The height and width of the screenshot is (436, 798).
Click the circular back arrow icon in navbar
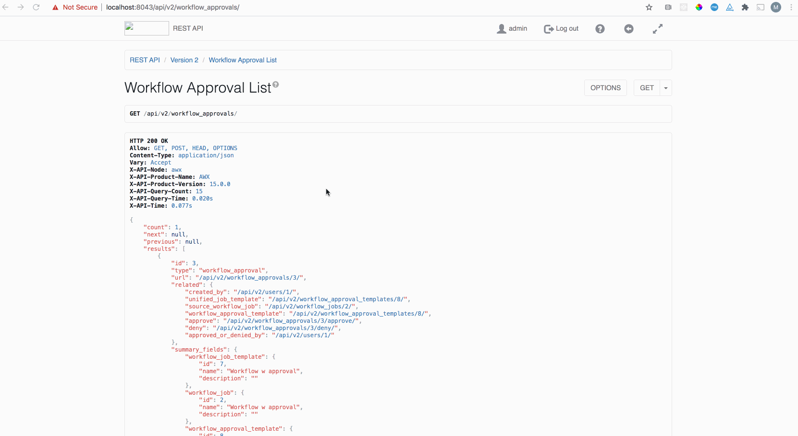point(628,29)
